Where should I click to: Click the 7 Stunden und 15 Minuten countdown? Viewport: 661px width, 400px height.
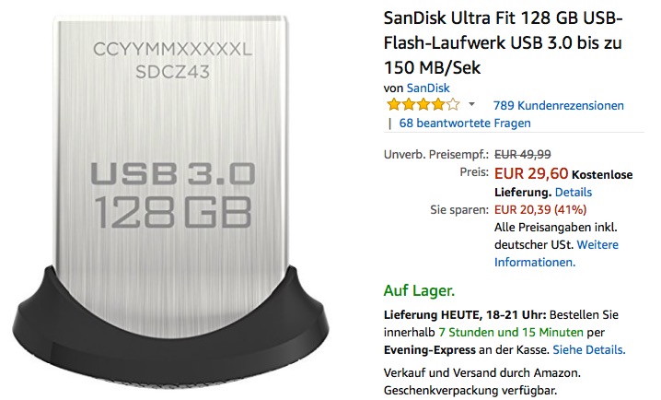point(511,333)
